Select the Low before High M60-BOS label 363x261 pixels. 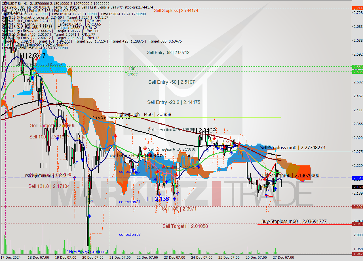[x=135, y=156]
